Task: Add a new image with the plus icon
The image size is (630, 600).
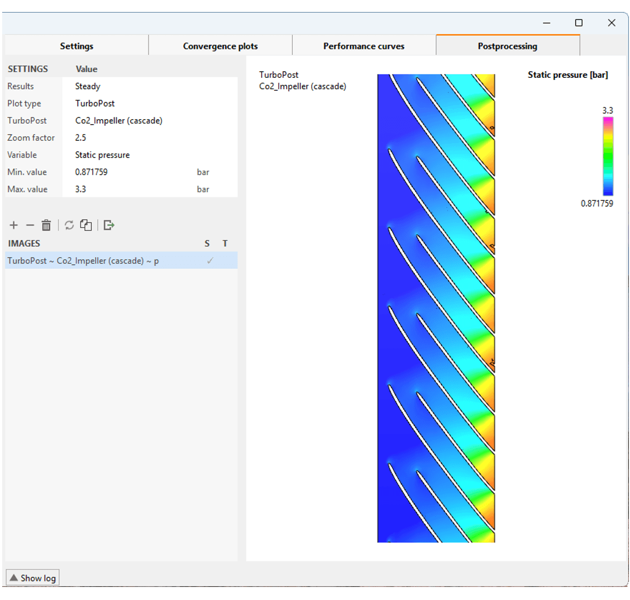Action: click(x=14, y=225)
